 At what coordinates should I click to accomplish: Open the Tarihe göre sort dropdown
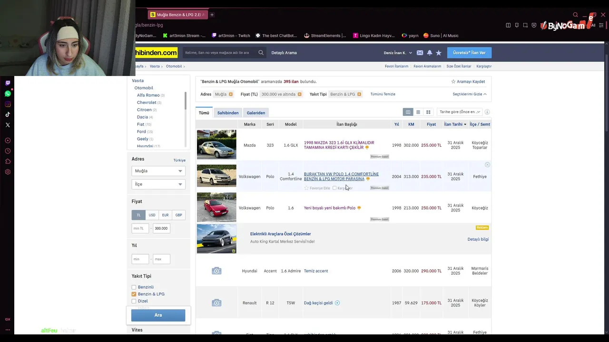(x=460, y=112)
